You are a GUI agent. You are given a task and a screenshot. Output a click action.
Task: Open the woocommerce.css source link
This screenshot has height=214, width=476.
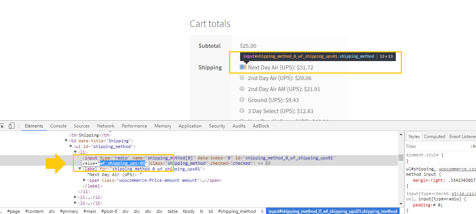(x=457, y=169)
